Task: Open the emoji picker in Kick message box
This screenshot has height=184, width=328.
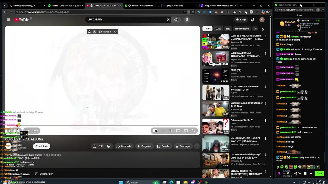Action: click(288, 173)
